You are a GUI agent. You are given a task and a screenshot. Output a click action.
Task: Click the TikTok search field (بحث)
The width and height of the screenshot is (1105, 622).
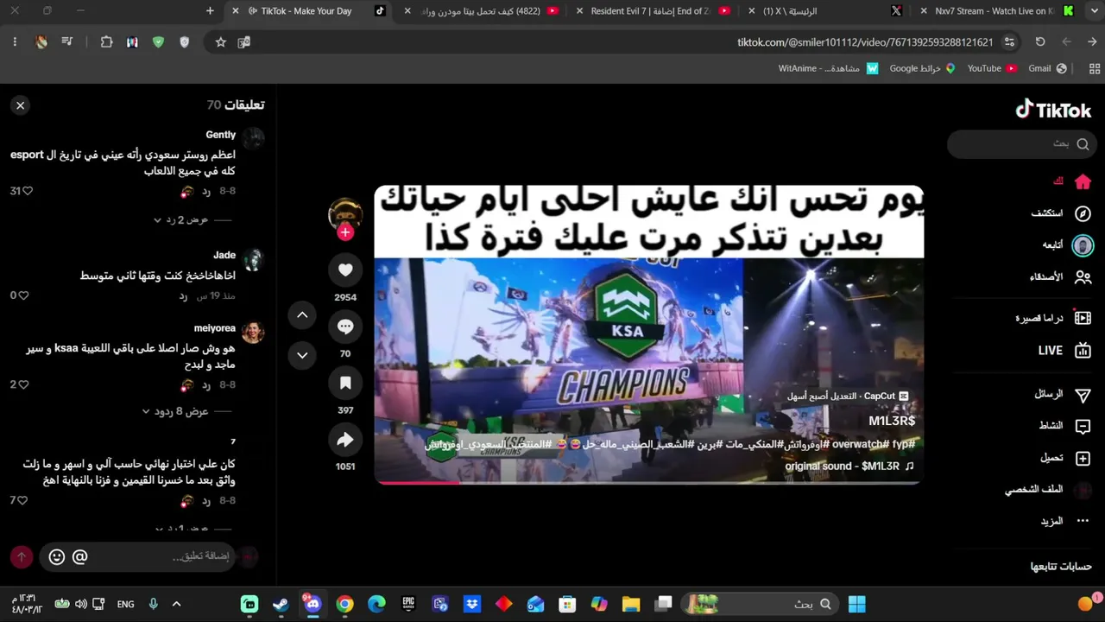click(x=1022, y=144)
